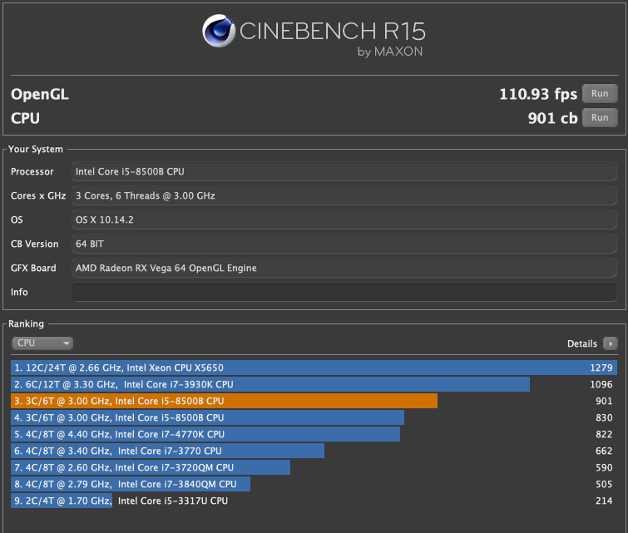Select ranking row 8 Intel Core i7-3840QM
Image resolution: width=628 pixels, height=533 pixels.
[314, 484]
